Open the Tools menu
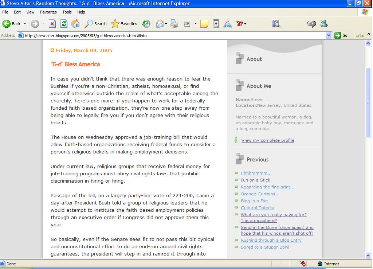 tap(67, 12)
